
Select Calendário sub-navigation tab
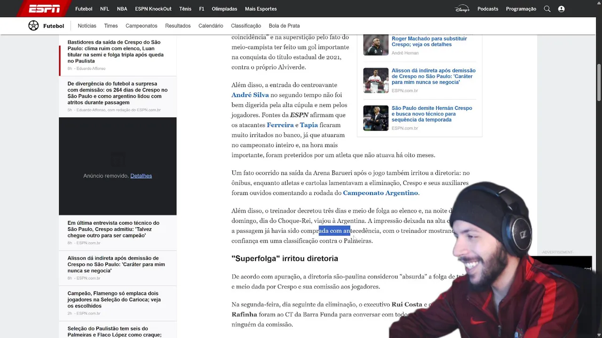(211, 26)
